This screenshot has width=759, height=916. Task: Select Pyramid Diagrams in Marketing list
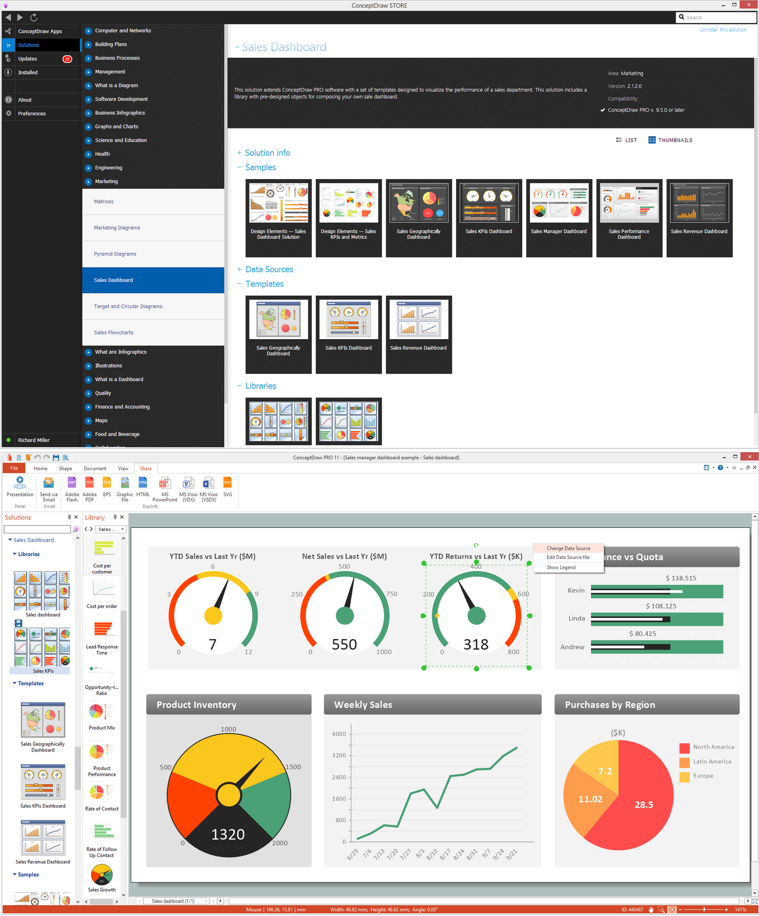pos(153,254)
